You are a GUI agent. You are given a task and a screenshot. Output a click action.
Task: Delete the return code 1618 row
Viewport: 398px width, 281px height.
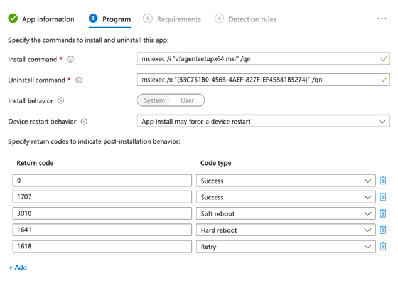(x=383, y=247)
